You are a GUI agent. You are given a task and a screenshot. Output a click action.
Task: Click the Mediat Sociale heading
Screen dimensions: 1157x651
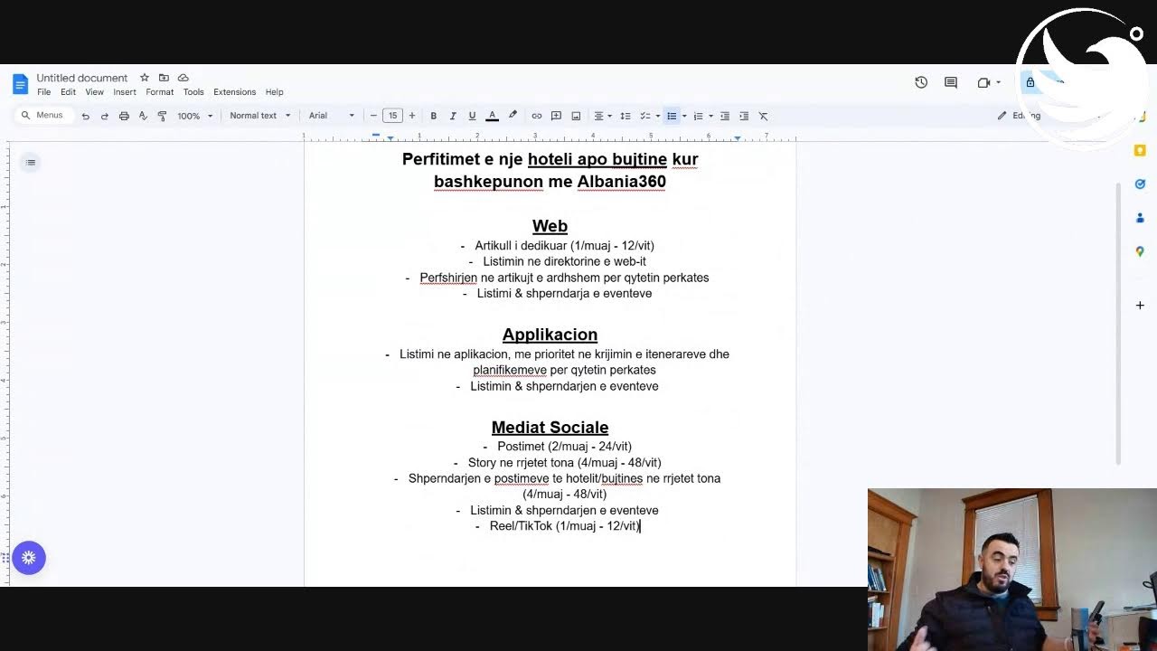click(550, 427)
